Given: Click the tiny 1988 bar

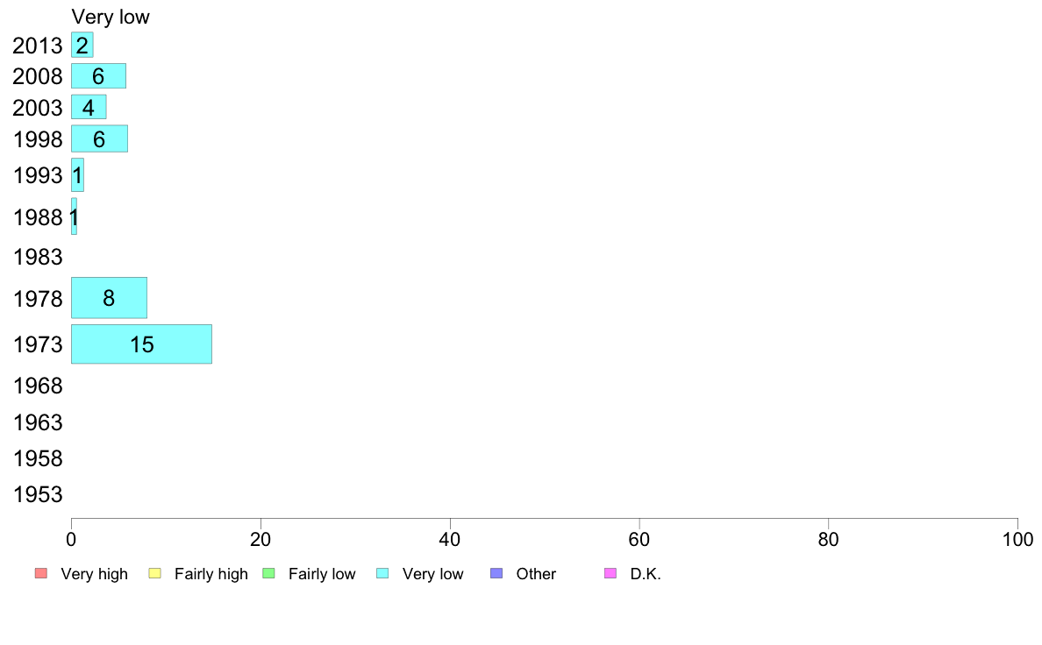Looking at the screenshot, I should pyautogui.click(x=74, y=216).
